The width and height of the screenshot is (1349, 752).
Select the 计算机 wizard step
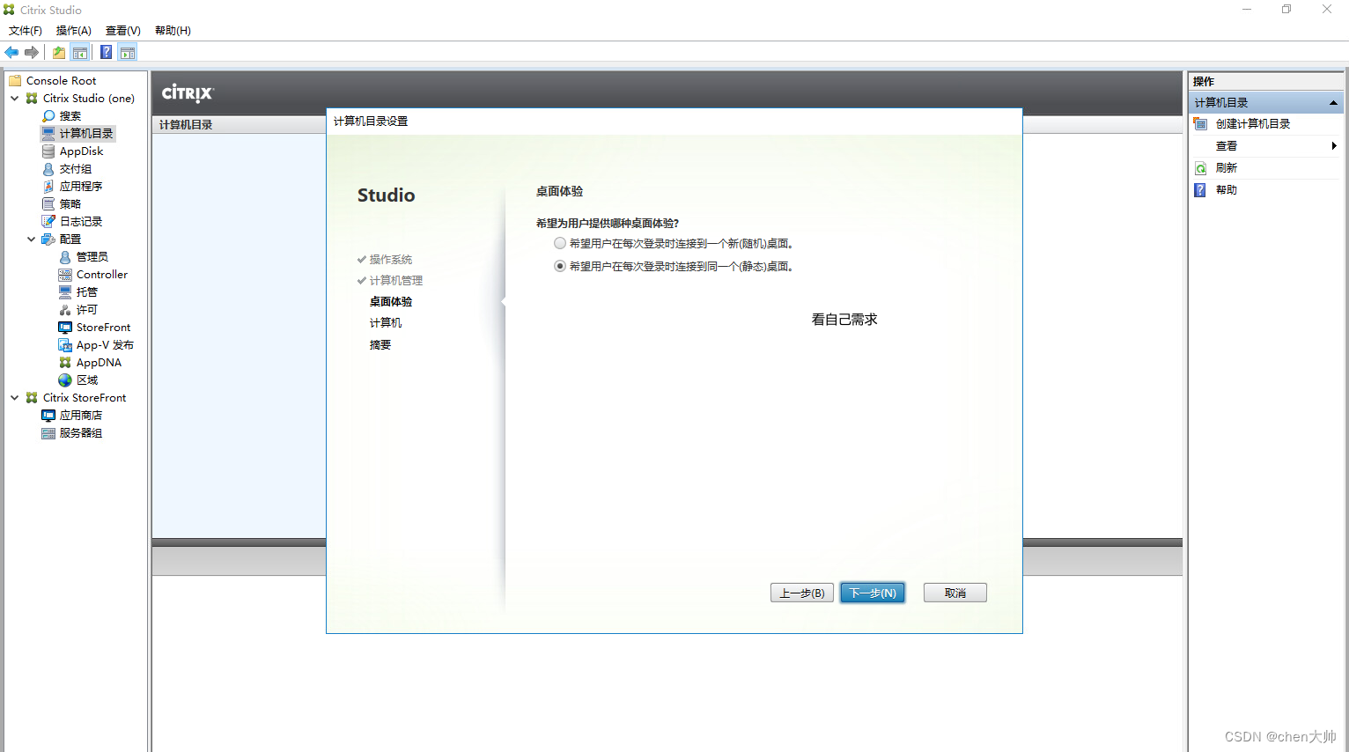(386, 322)
